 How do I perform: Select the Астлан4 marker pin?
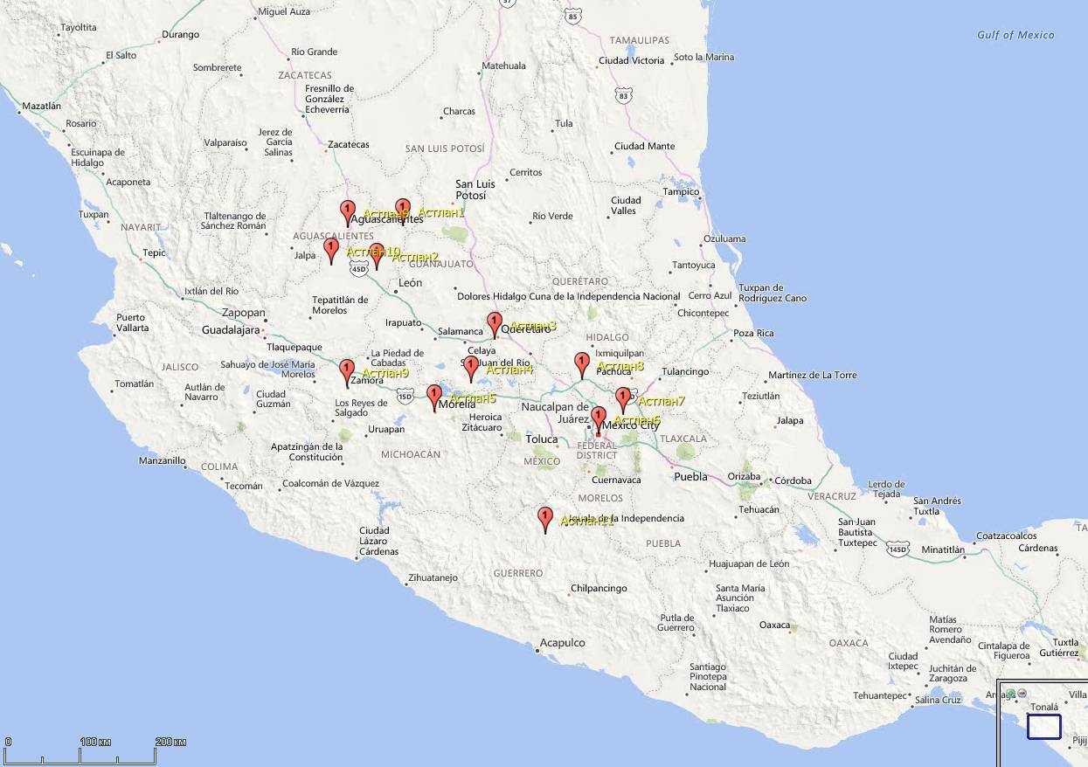pos(471,368)
